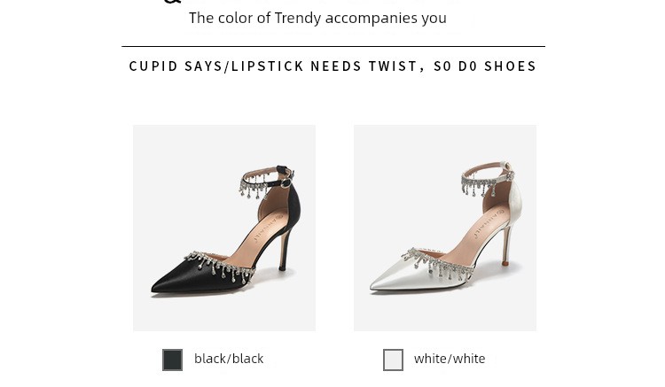Viewport: 665px width, 387px height.
Task: Click the black/black color label
Action: click(x=229, y=359)
